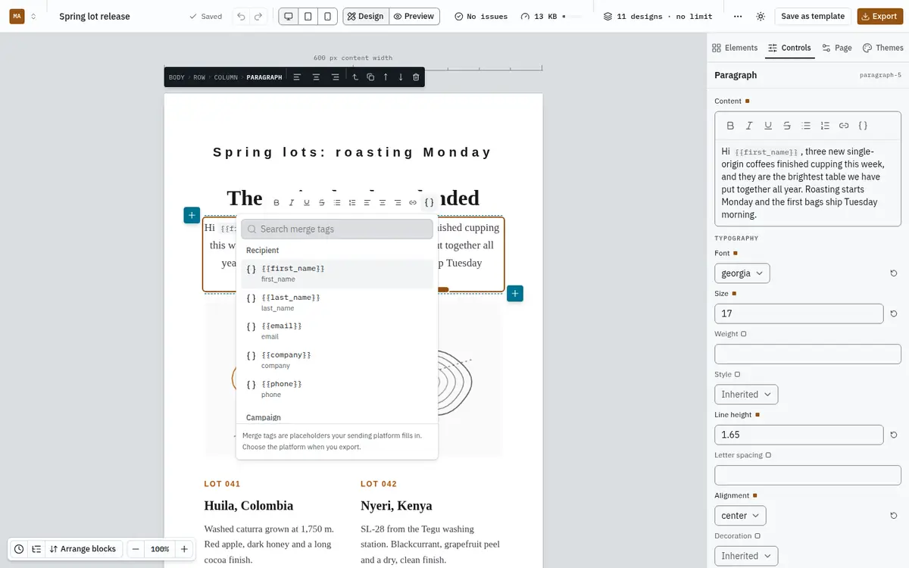Click Arrange blocks
The image size is (909, 568).
[83, 549]
